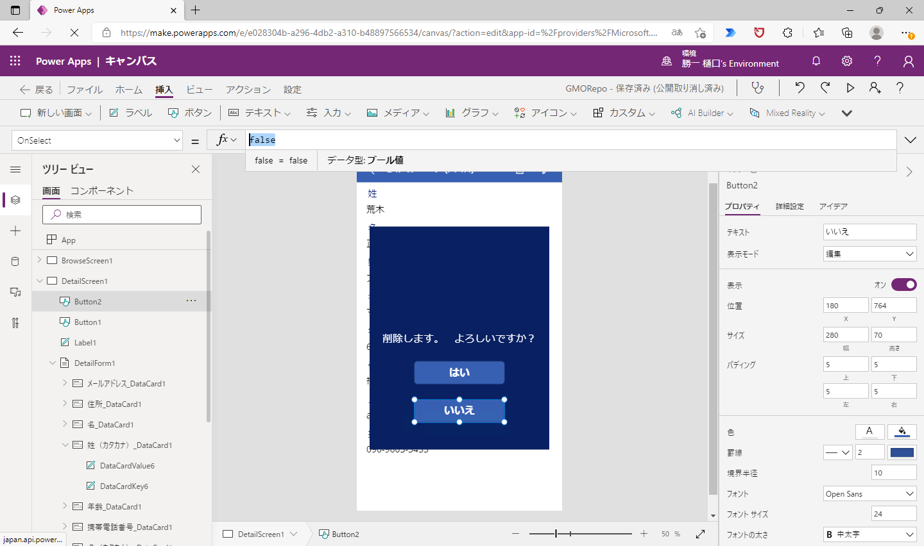The width and height of the screenshot is (924, 546).
Task: Expand the BrowseScreen1 tree node
Action: pyautogui.click(x=40, y=260)
